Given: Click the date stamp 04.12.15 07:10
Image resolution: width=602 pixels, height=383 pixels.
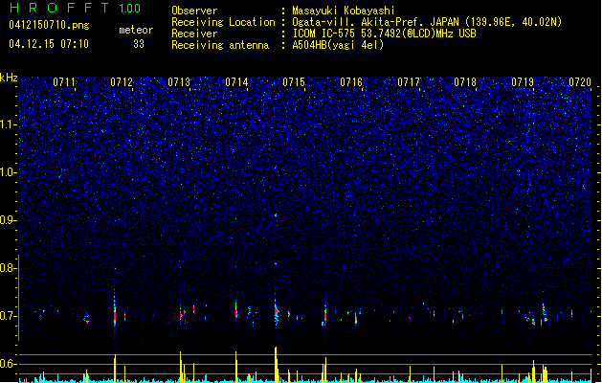Looking at the screenshot, I should pos(49,44).
